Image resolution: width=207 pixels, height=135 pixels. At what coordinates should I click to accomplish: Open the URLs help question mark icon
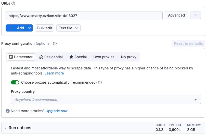pyautogui.click(x=13, y=3)
